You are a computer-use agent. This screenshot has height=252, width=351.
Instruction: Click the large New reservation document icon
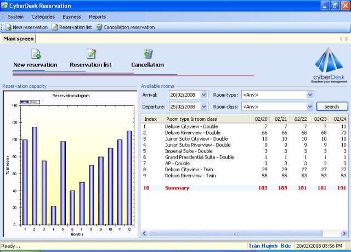click(x=36, y=54)
